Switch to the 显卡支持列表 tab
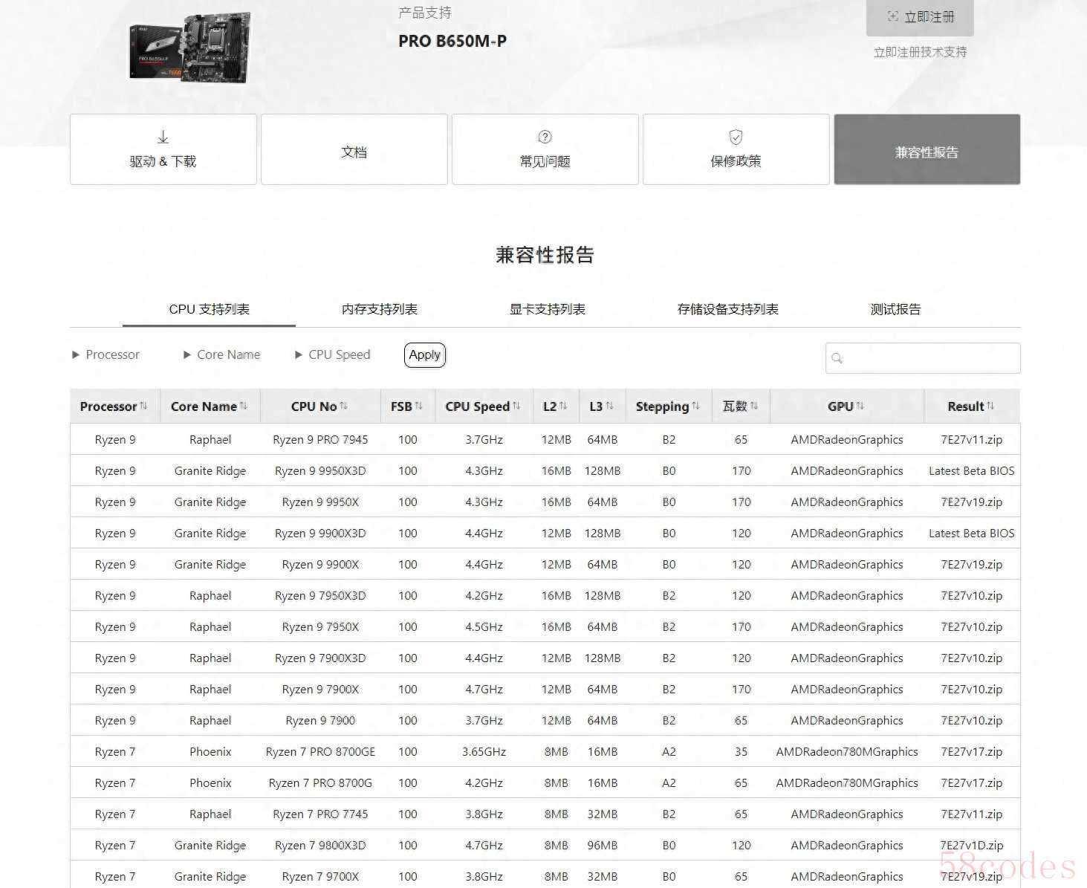1087x888 pixels. click(x=548, y=309)
